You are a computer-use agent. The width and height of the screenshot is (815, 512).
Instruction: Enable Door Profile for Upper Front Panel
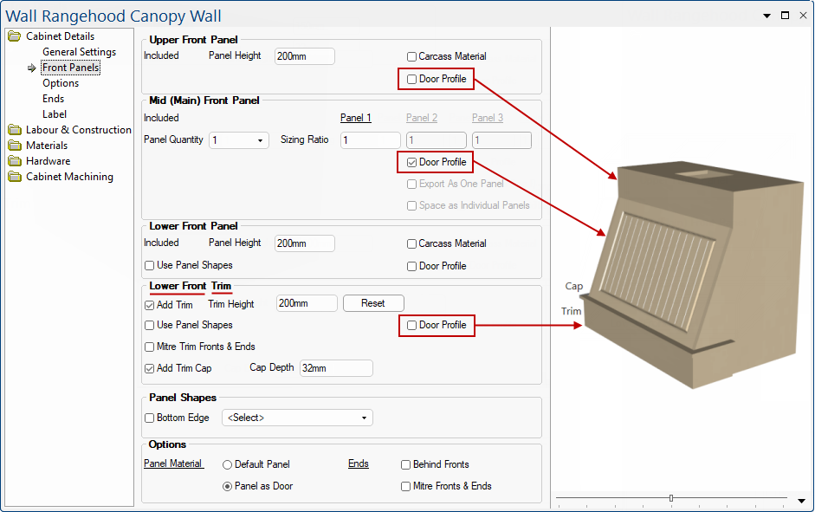point(412,80)
